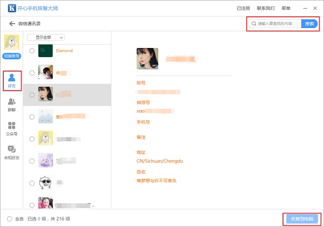Open the 菜单 menu
324x227 pixels.
pos(286,8)
